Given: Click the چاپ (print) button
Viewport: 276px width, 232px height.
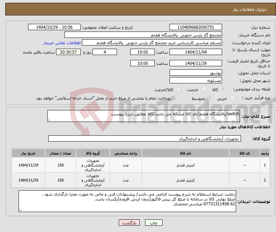Looking at the screenshot, I should click(x=153, y=223).
